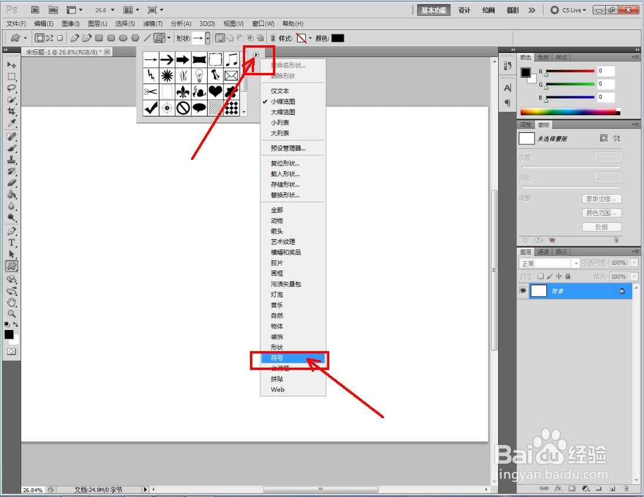Screen dimensions: 644x497
Task: Click the 蒙版边缘 button
Action: click(x=601, y=199)
